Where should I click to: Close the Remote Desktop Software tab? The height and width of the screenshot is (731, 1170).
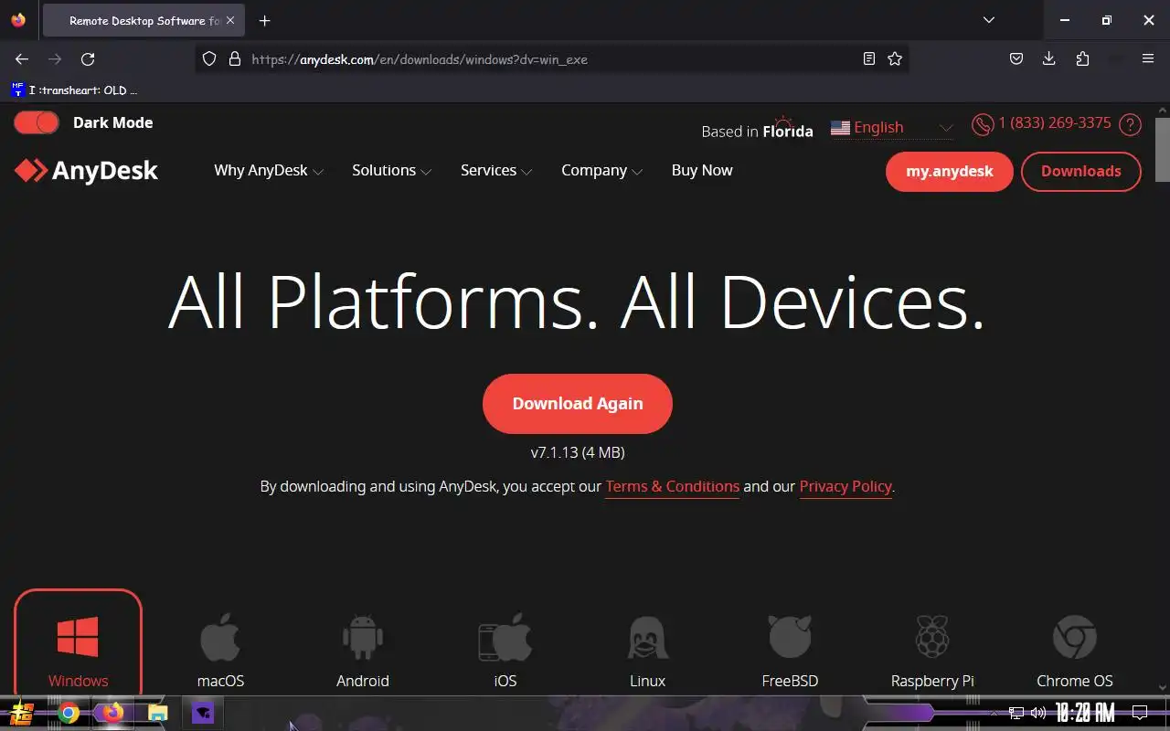[x=230, y=20]
